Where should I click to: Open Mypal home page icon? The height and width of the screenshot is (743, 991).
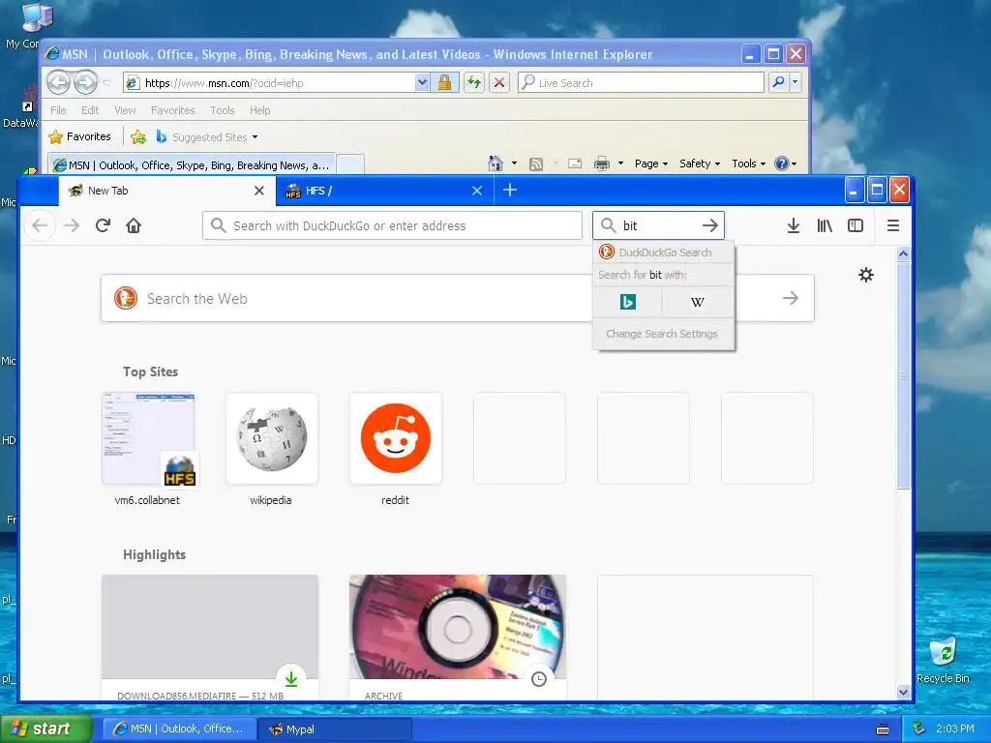(134, 225)
